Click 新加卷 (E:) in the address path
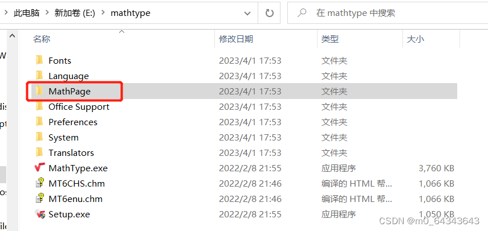 pos(75,13)
